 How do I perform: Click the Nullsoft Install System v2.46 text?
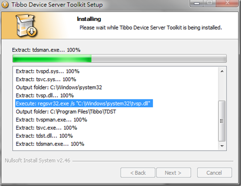(37, 161)
